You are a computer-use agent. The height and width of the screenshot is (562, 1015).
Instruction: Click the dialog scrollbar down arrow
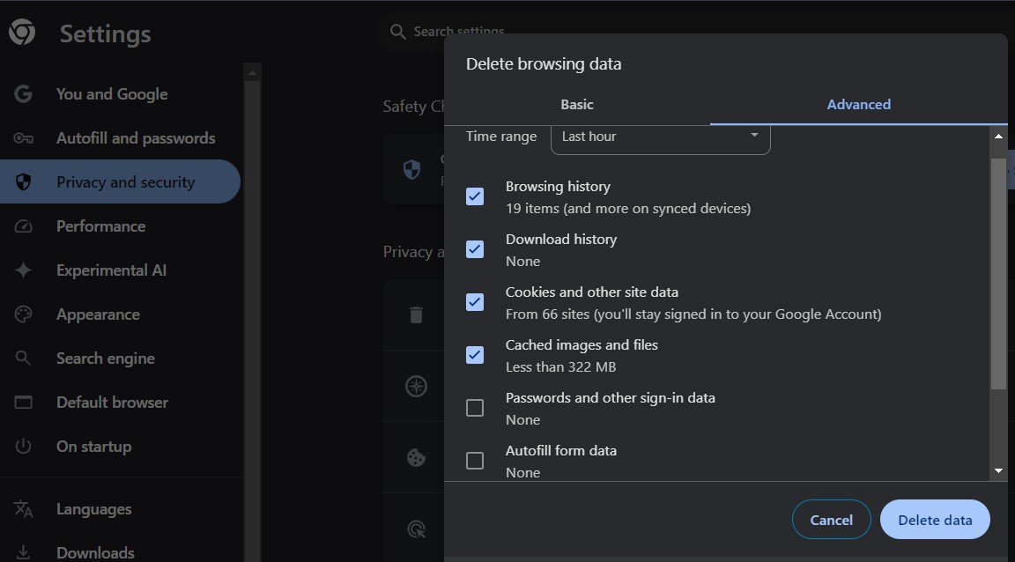pyautogui.click(x=998, y=471)
